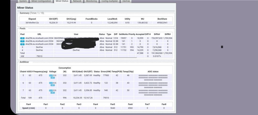Select the Miner Status tab
Image resolution: width=258 pixels, height=115 pixels.
62,1
